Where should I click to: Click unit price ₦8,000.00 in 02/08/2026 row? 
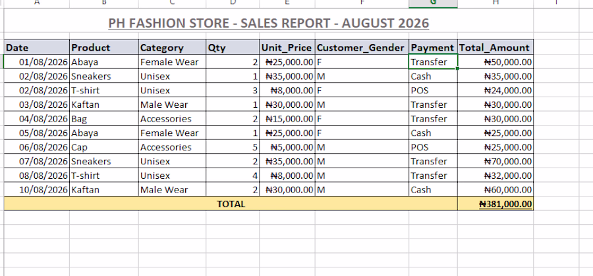pyautogui.click(x=287, y=91)
